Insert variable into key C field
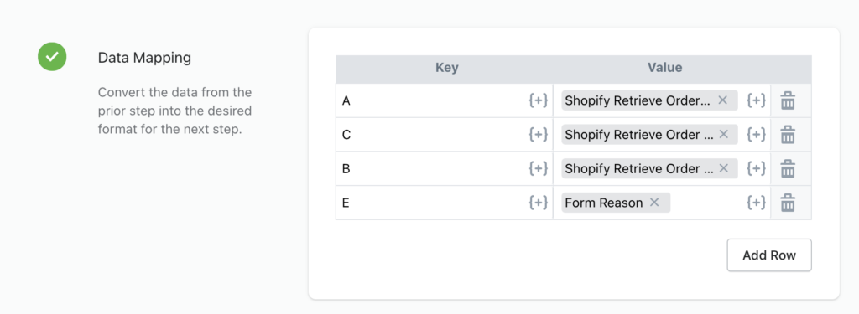859x314 pixels. pyautogui.click(x=538, y=135)
